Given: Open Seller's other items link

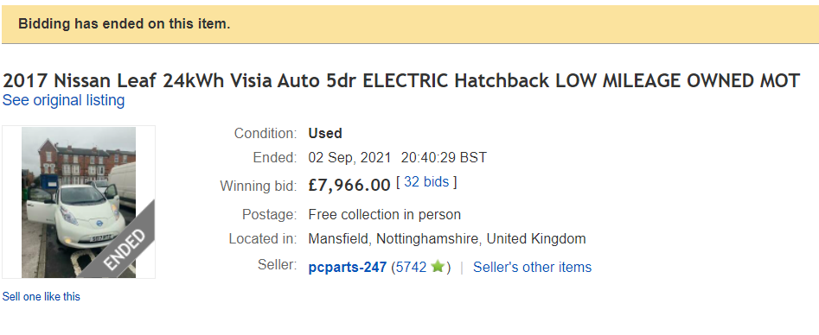Looking at the screenshot, I should [532, 267].
